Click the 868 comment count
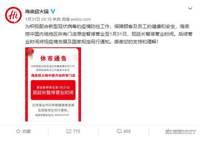 tap(127, 131)
